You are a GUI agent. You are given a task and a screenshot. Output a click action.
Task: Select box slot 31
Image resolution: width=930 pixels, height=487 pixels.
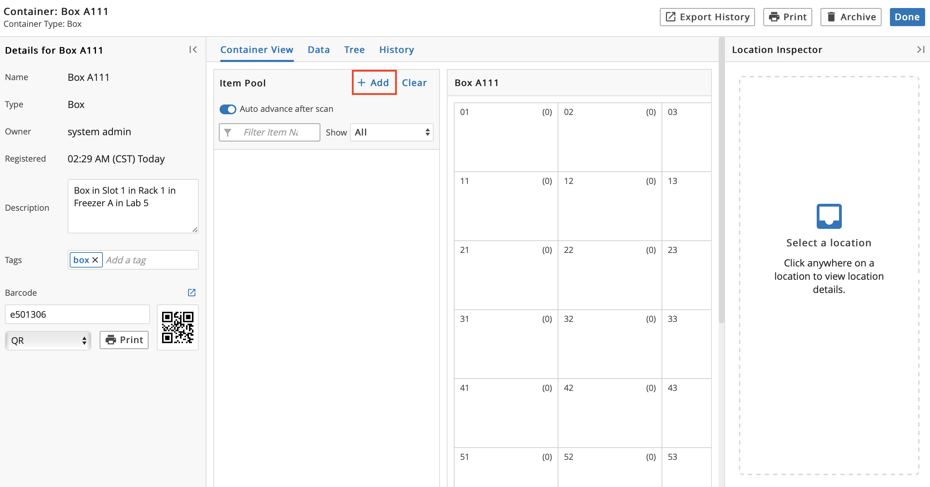[506, 344]
